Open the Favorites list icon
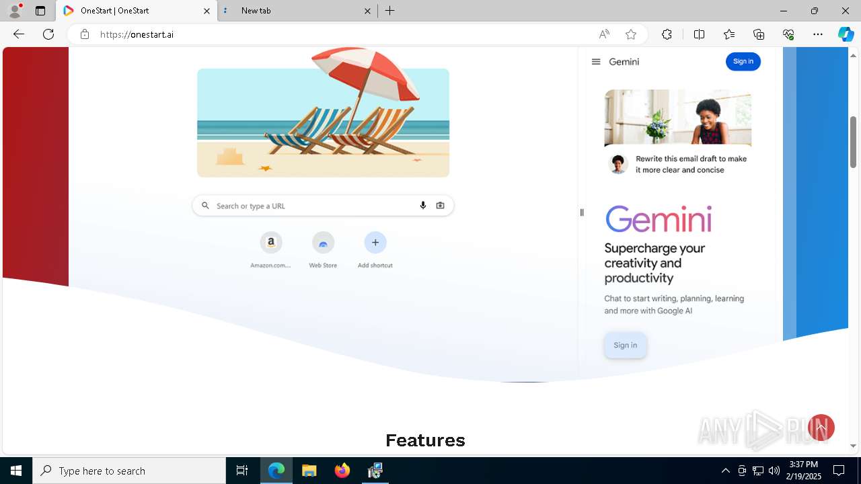 click(x=729, y=34)
